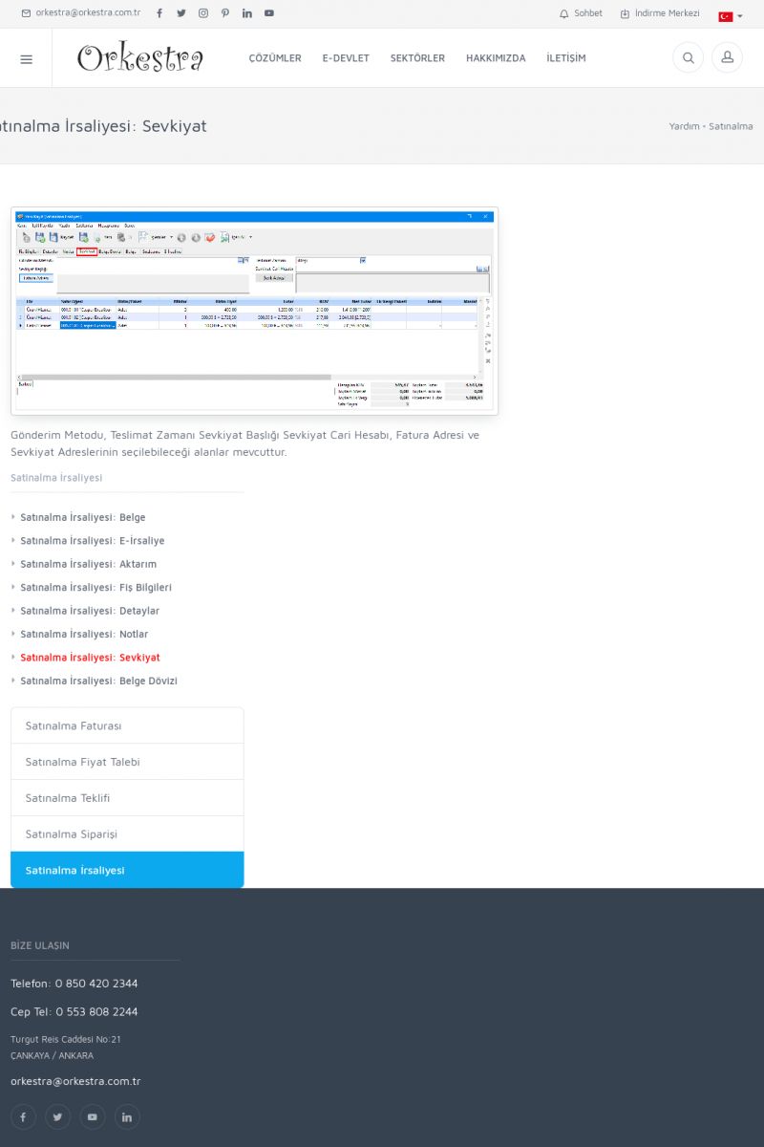Image resolution: width=764 pixels, height=1147 pixels.
Task: Open the İndirme Merkezi download link
Action: click(x=660, y=13)
